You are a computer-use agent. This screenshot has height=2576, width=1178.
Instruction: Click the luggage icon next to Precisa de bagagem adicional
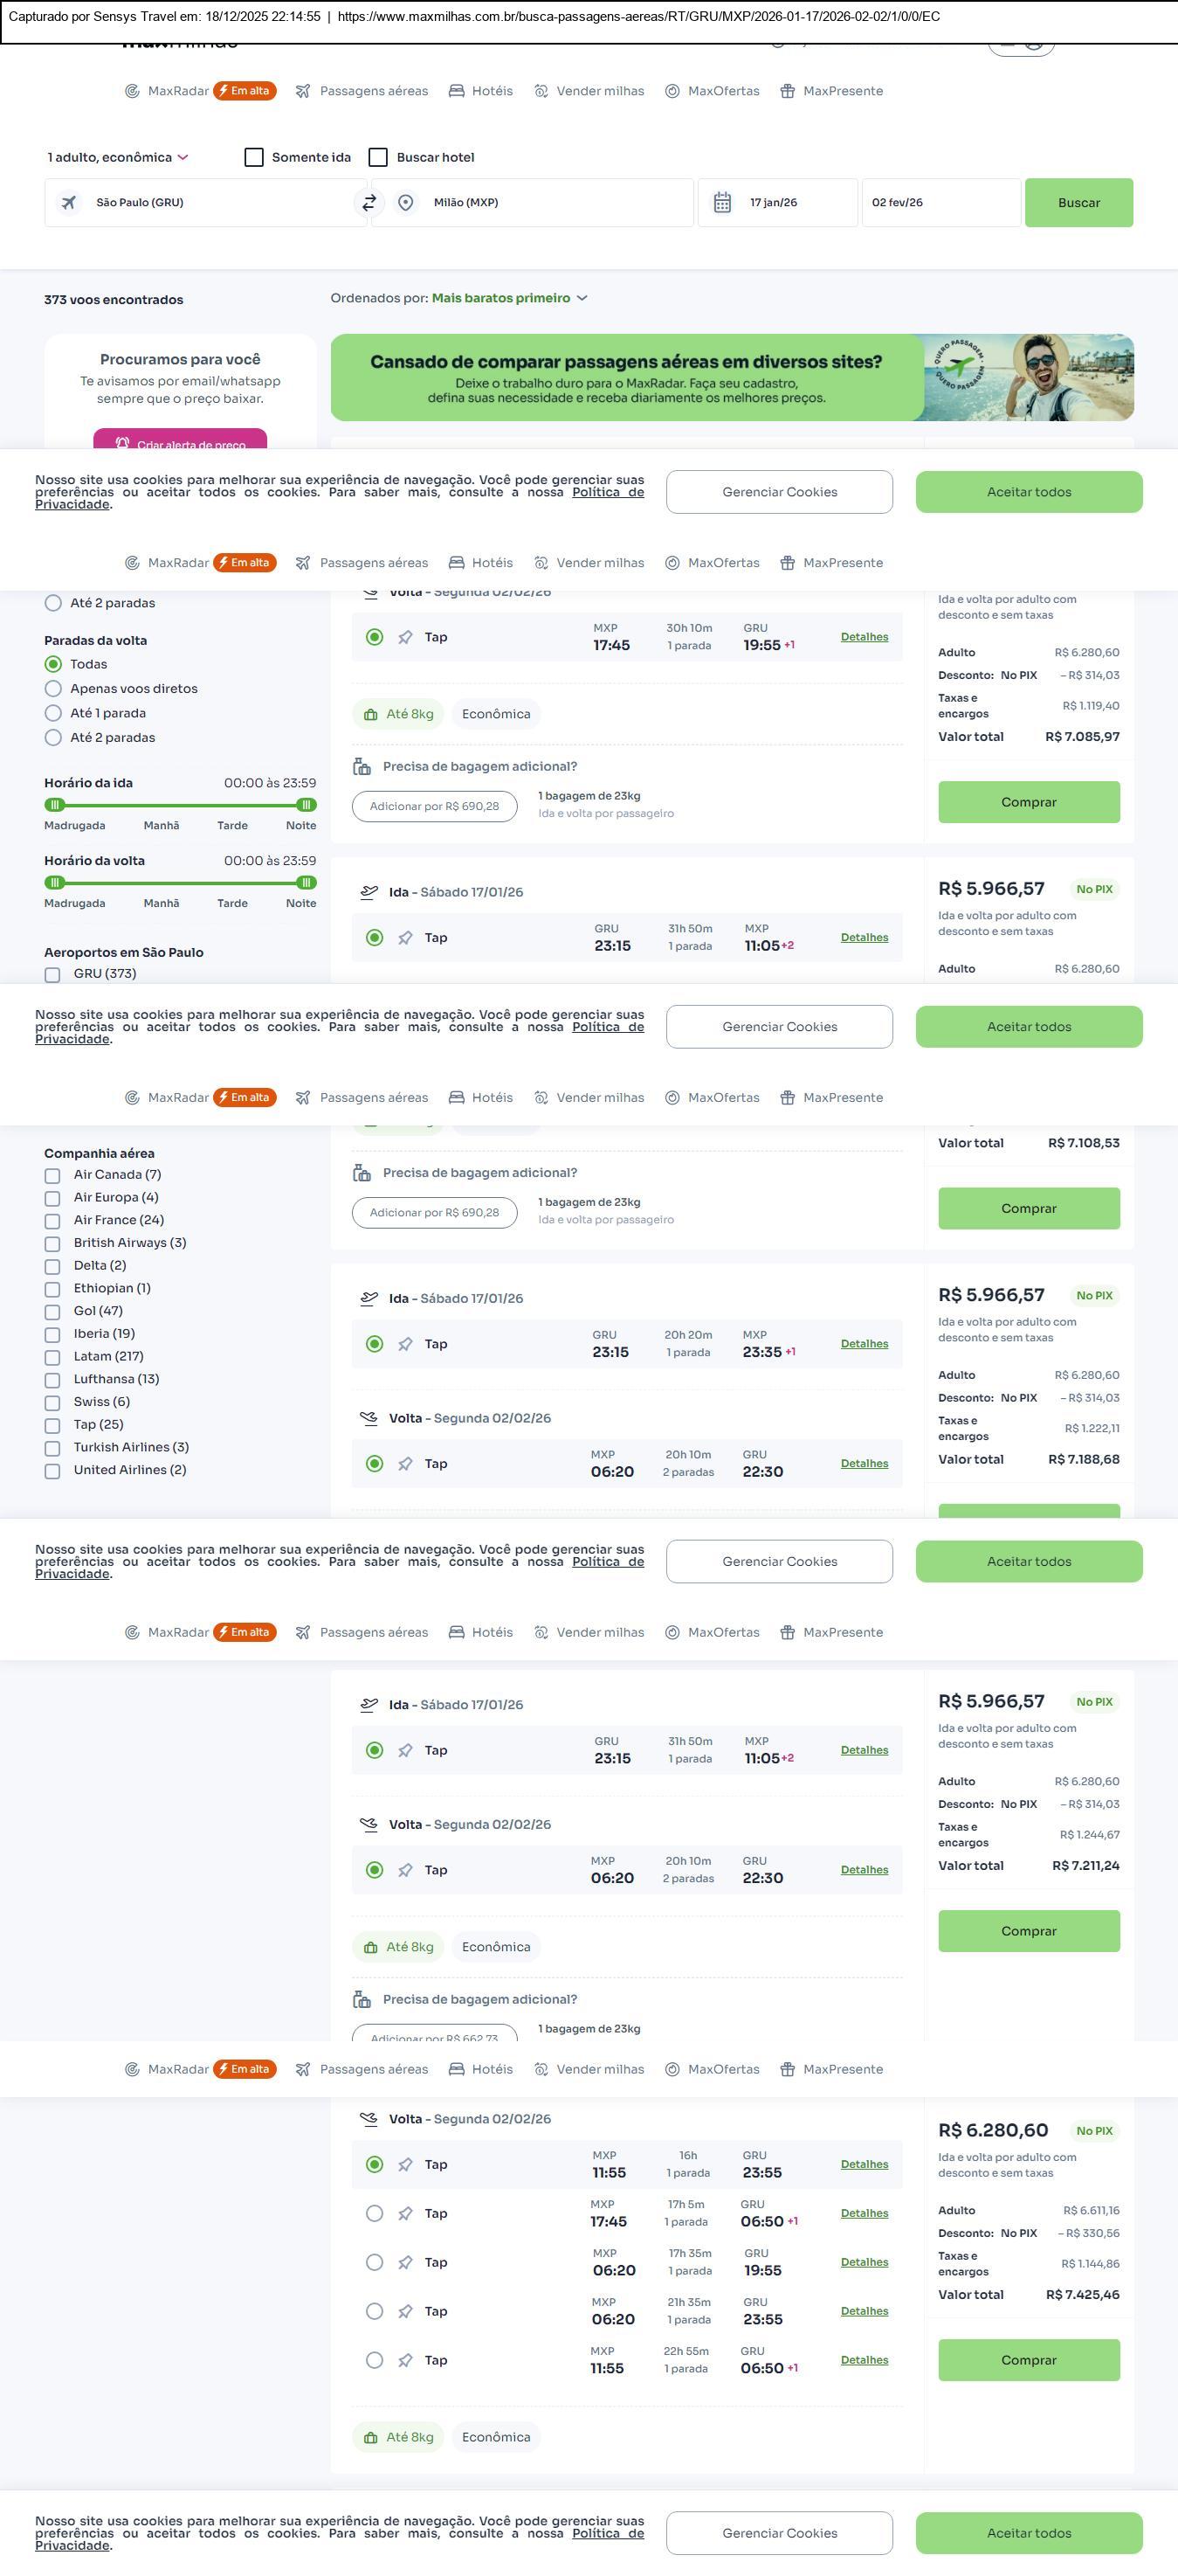tap(362, 767)
